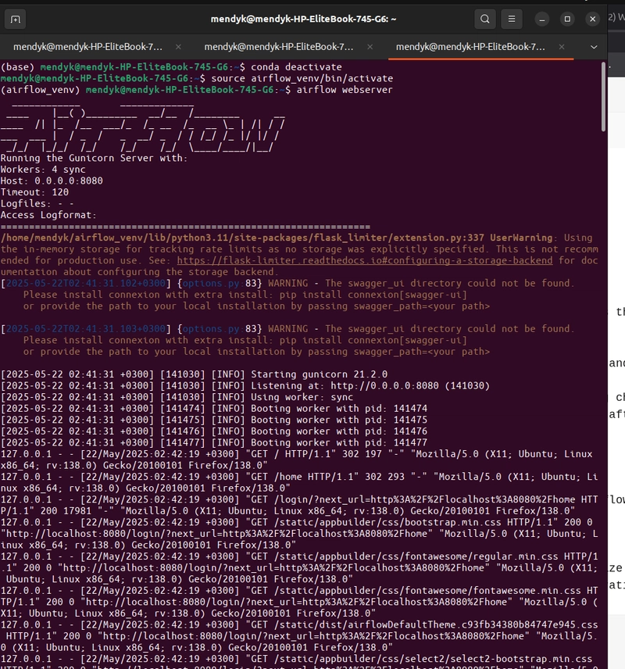This screenshot has width=625, height=669.
Task: Select the third active terminal tab
Action: [470, 47]
